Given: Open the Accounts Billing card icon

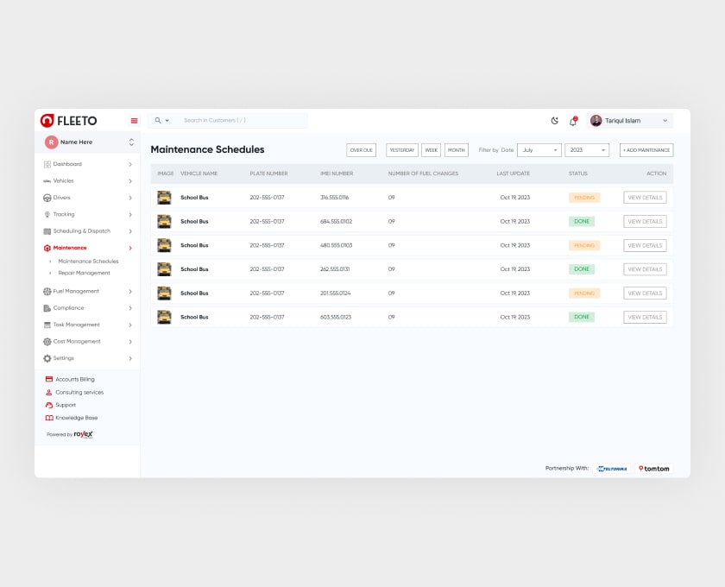Looking at the screenshot, I should tap(49, 380).
